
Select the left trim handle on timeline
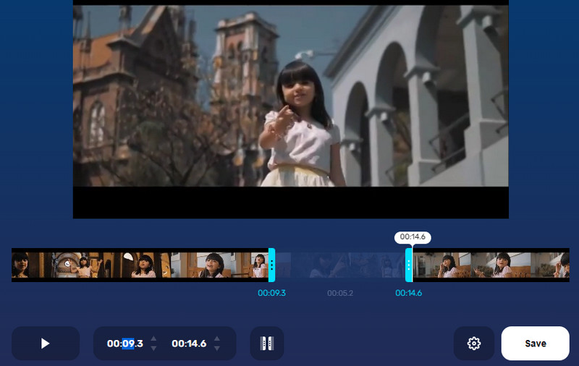point(272,265)
